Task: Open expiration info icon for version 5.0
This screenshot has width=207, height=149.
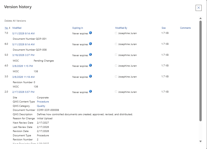Action: click(x=90, y=54)
